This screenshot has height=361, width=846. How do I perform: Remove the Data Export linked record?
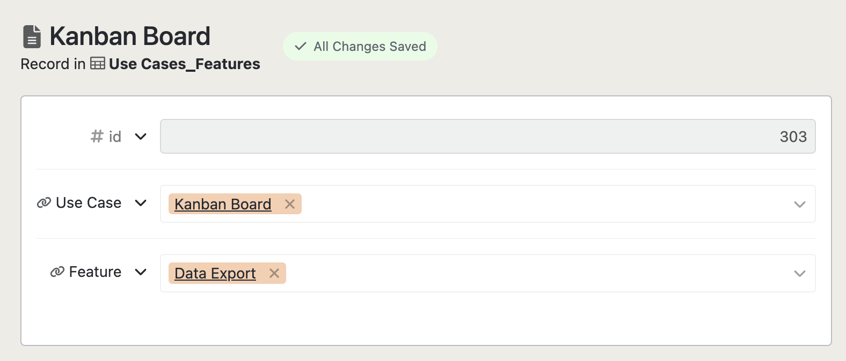[274, 273]
